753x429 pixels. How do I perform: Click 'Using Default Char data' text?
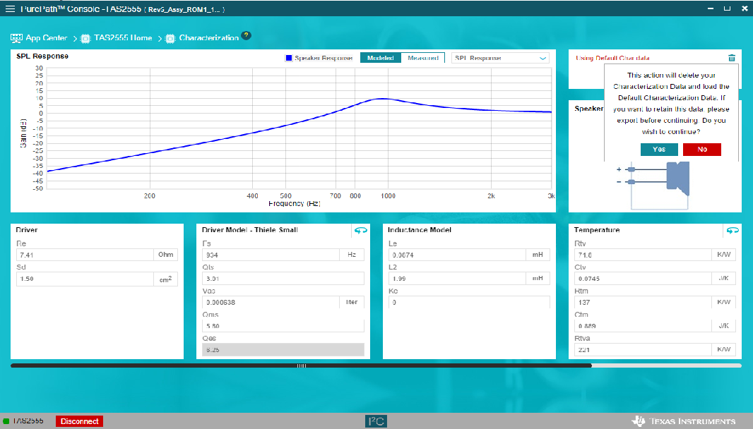tap(612, 58)
